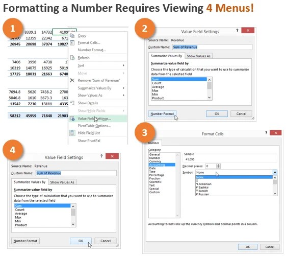Image resolution: width=286 pixels, height=256 pixels.
Task: Choose Number Format... in context menu
Action: pos(92,50)
